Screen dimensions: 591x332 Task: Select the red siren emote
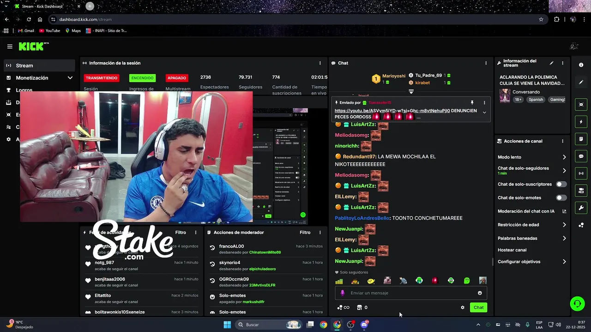tap(434, 280)
